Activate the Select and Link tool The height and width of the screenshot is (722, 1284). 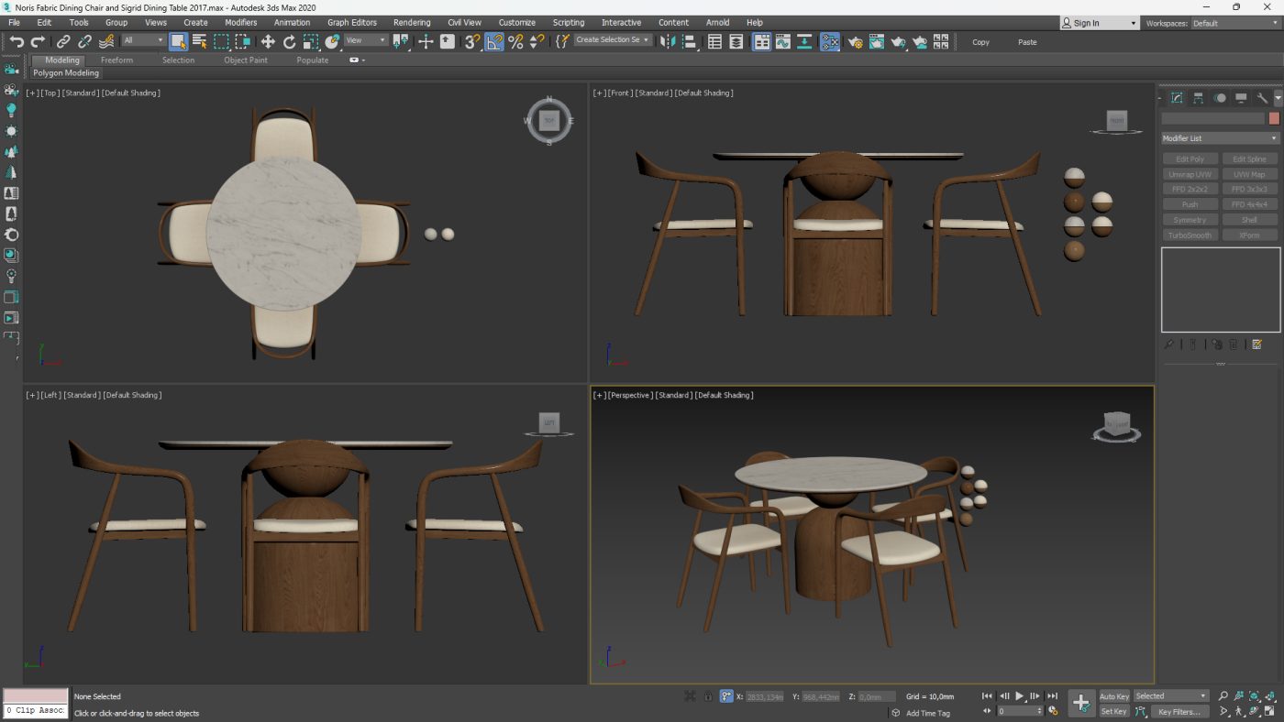(x=63, y=41)
